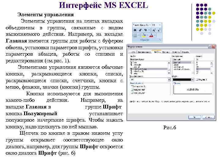Select the highlighted font in the font list
The width and height of the screenshot is (220, 165).
148,69
